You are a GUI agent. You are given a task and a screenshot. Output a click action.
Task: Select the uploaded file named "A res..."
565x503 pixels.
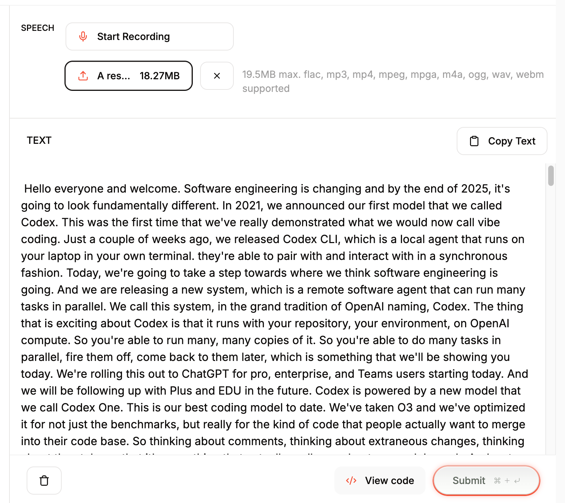(x=114, y=76)
